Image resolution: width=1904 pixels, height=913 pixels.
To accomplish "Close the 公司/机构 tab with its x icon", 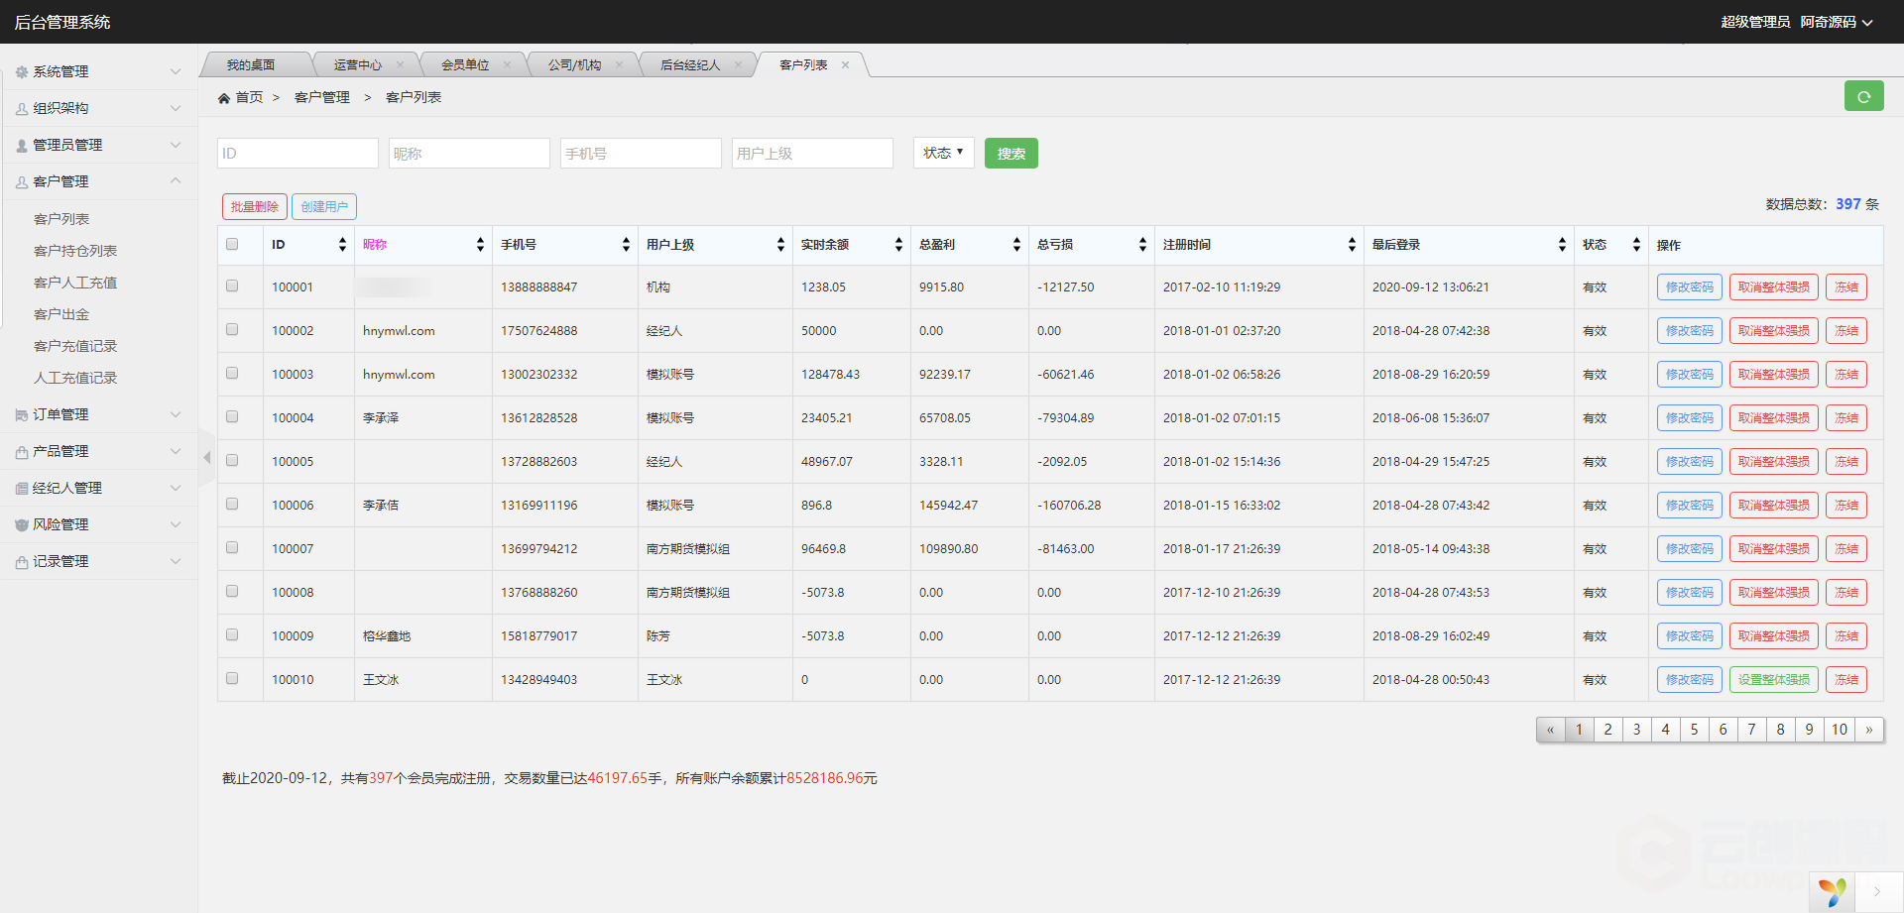I will [619, 65].
